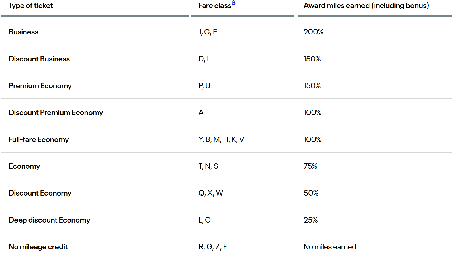
Task: Select the Full-fare Economy row label
Action: [x=39, y=139]
